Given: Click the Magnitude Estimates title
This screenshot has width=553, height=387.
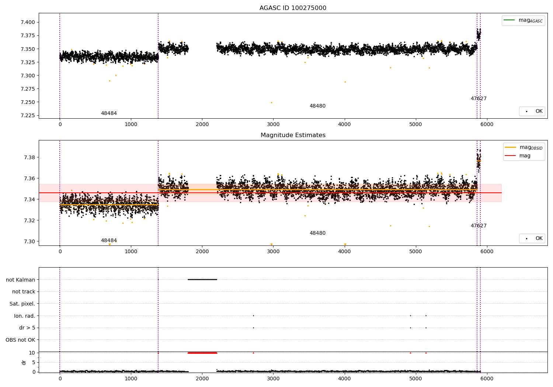Looking at the screenshot, I should point(293,135).
